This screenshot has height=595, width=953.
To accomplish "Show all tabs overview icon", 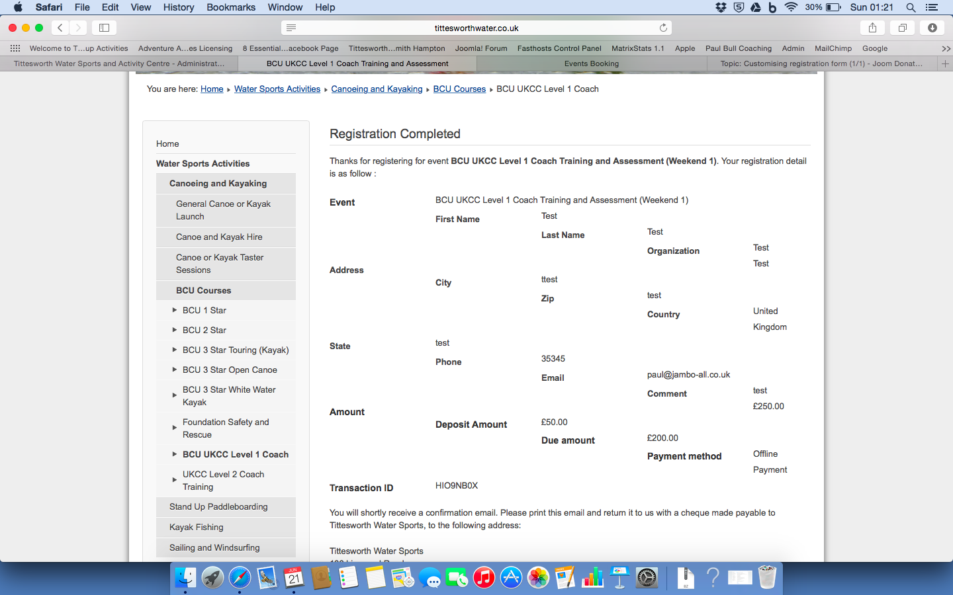I will coord(902,28).
